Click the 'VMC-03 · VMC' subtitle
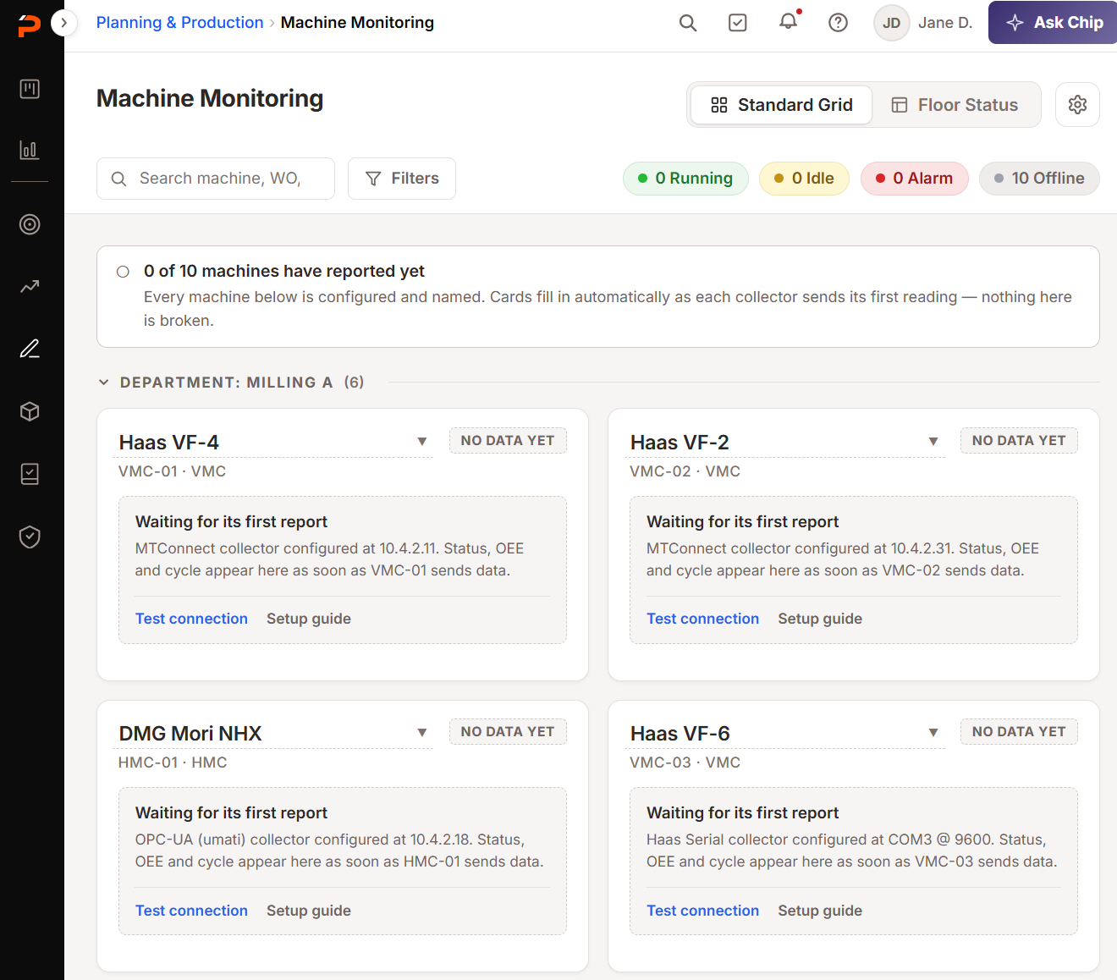This screenshot has height=980, width=1117. tap(685, 763)
